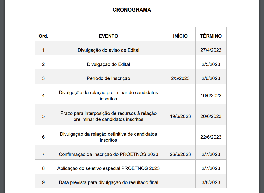The width and height of the screenshot is (264, 193).
Task: Click the CRONOGRAMA heading
Action: pos(132,10)
